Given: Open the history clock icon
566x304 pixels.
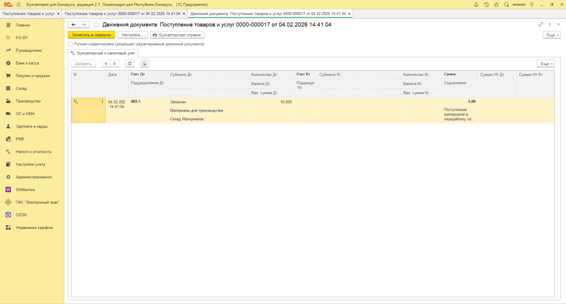Looking at the screenshot, I should click(x=486, y=4).
